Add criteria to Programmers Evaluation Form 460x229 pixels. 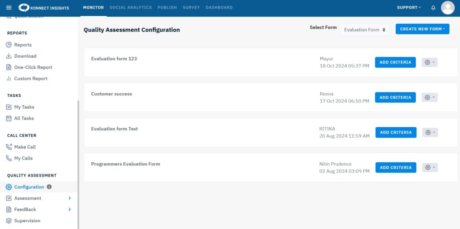tap(396, 168)
